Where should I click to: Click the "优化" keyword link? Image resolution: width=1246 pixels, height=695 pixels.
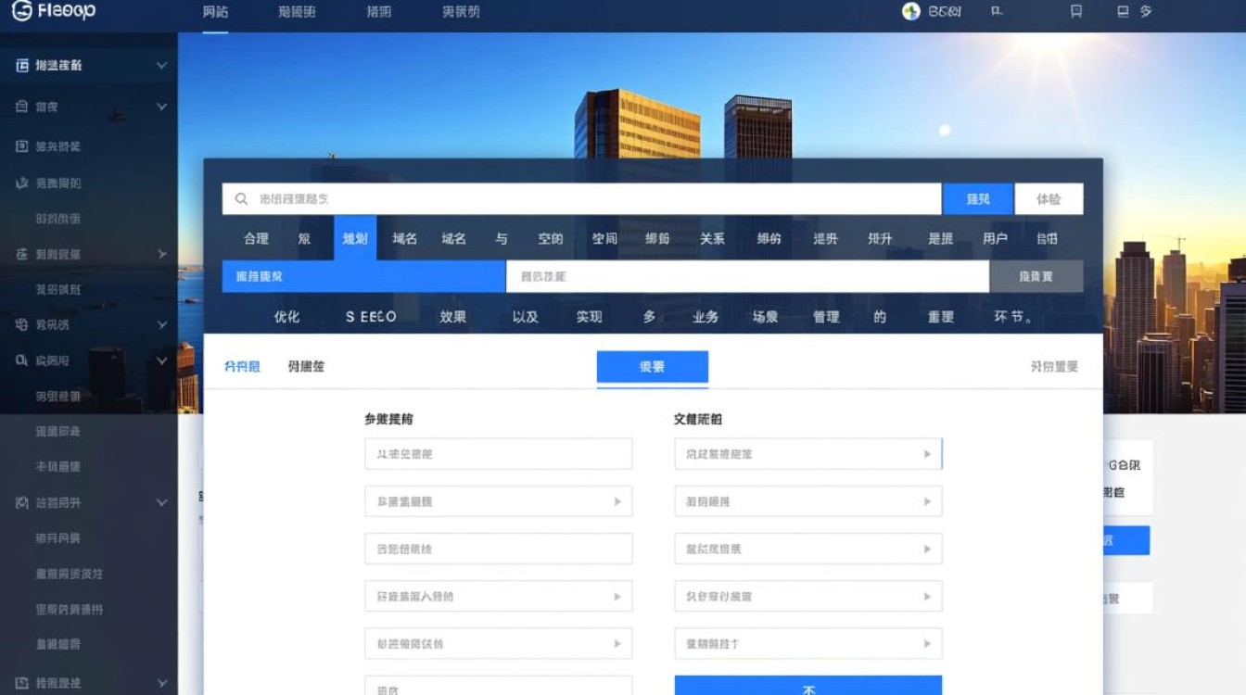tap(286, 317)
